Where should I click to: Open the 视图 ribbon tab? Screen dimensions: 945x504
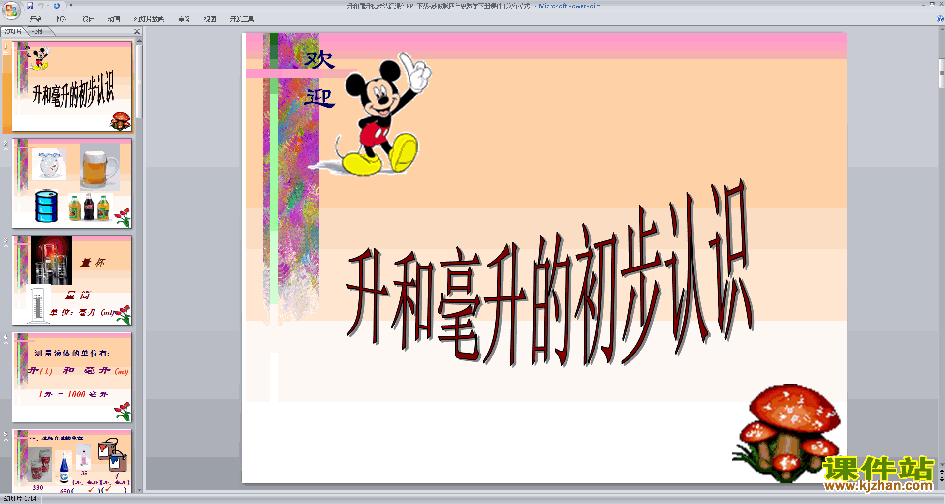[x=210, y=19]
